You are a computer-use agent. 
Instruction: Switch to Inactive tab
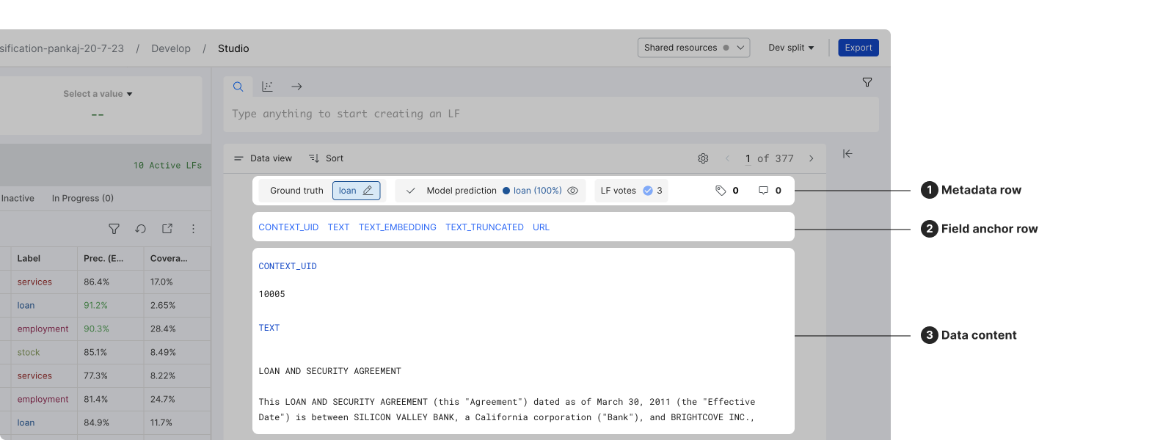(18, 198)
